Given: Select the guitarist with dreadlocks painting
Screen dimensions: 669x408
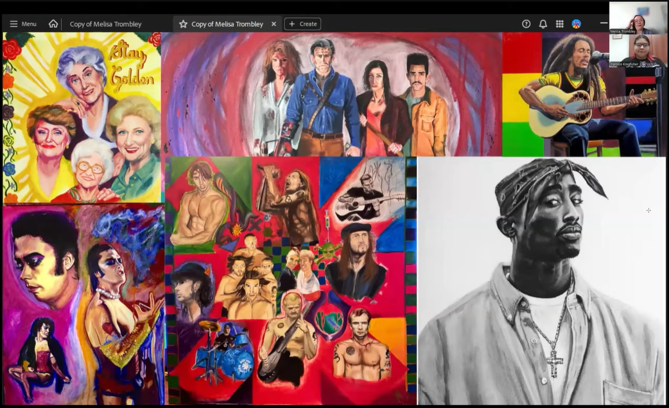Looking at the screenshot, I should (x=584, y=94).
